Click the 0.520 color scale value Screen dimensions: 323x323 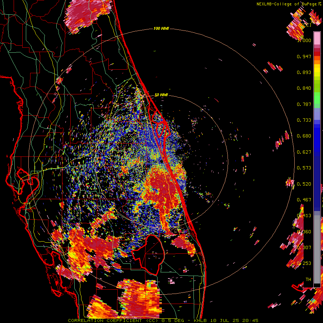tap(304, 184)
